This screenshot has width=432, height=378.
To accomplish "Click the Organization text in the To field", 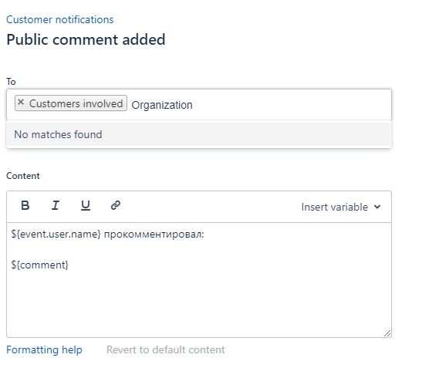I will [162, 105].
